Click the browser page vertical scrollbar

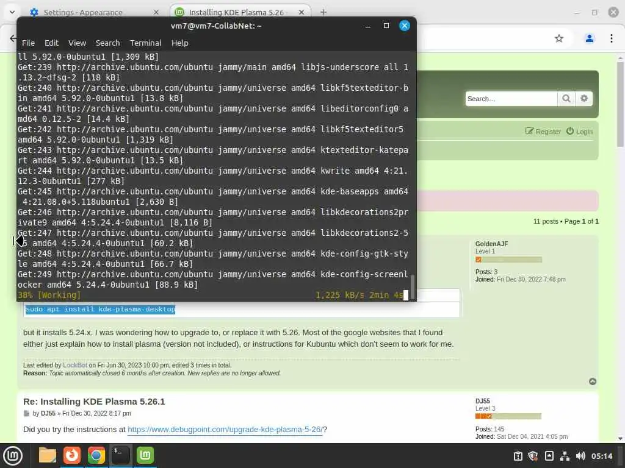pyautogui.click(x=620, y=104)
